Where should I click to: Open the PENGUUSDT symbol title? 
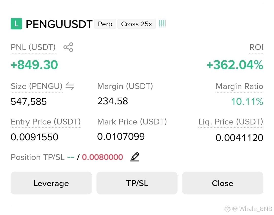(59, 24)
